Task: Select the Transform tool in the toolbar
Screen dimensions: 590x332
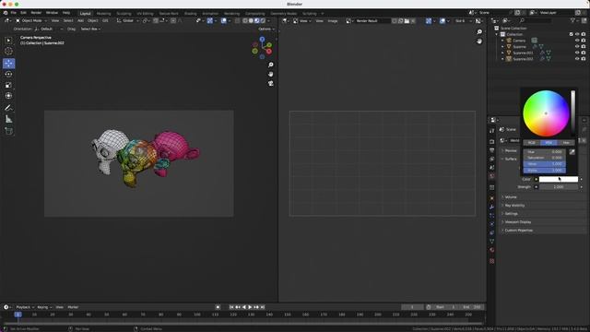Action: click(8, 96)
